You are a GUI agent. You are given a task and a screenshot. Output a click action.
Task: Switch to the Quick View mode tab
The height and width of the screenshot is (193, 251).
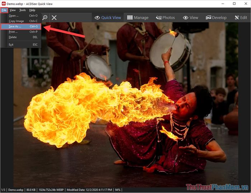(108, 18)
